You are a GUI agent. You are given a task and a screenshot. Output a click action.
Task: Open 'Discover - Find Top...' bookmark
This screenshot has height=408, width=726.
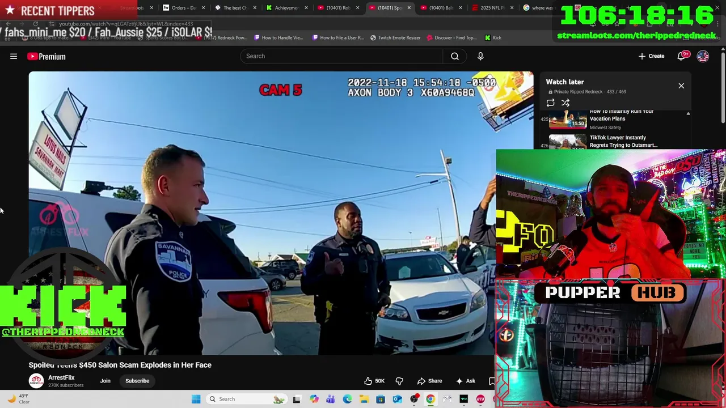pos(451,37)
